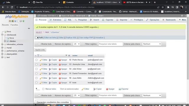Open the Inserir tab
Screen dimensions: 189x106
[x=94, y=20]
